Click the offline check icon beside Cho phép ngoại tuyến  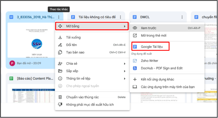[x=60, y=86]
